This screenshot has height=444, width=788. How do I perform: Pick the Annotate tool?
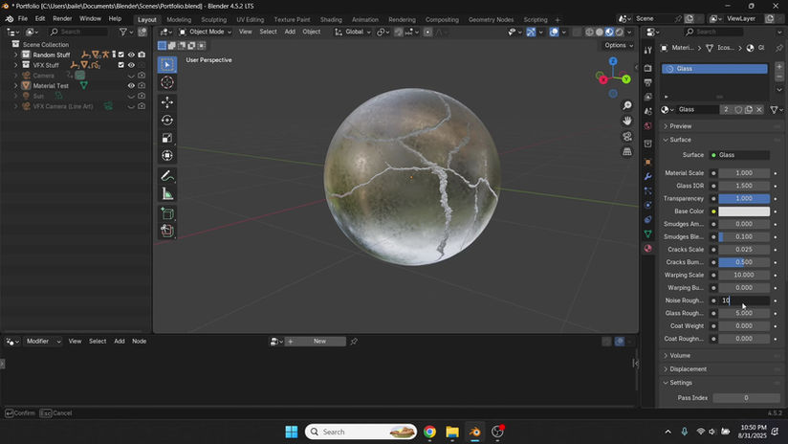167,176
